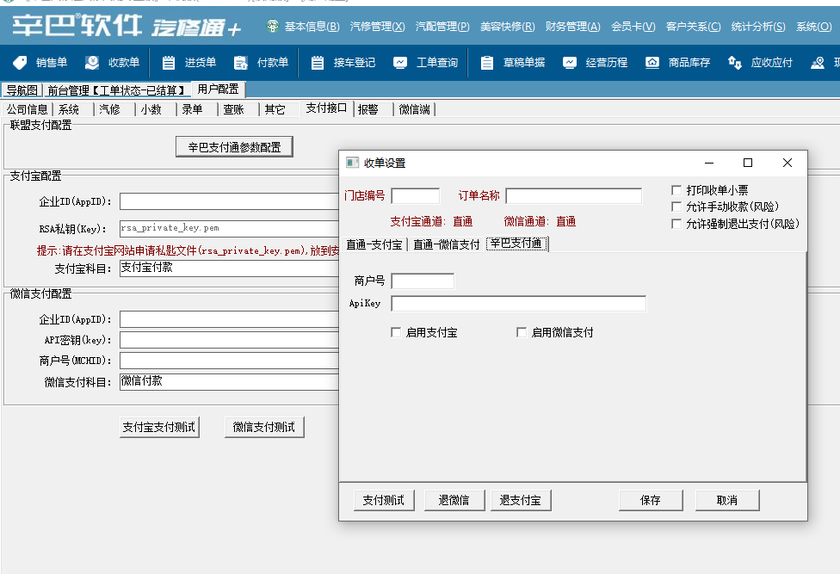Click the 退微信 refund button

click(x=454, y=500)
